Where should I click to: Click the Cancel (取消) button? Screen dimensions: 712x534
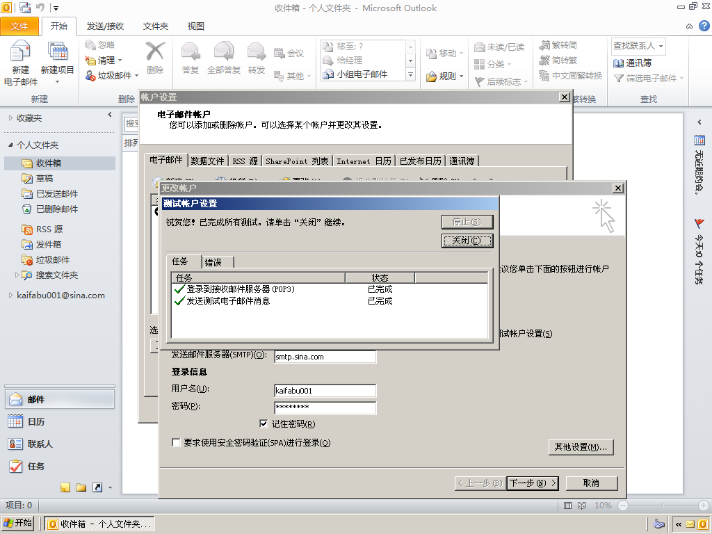[x=591, y=483]
